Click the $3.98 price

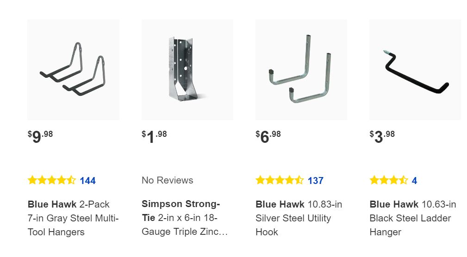(382, 137)
